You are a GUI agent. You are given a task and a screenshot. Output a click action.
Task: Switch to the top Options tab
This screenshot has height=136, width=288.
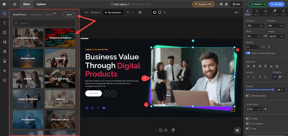(41, 4)
